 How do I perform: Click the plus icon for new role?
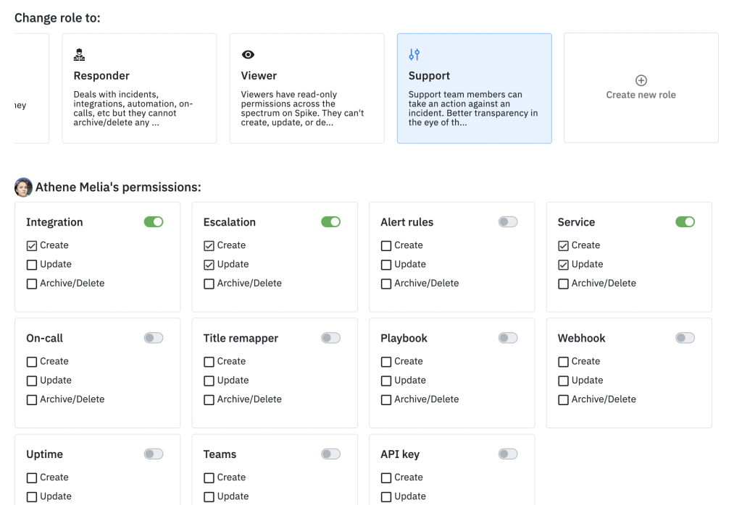tap(641, 81)
